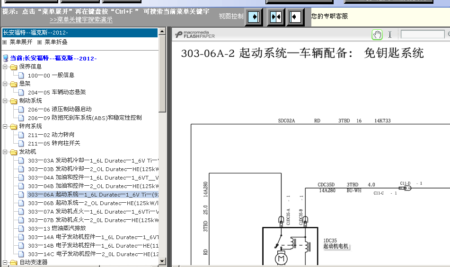Click tree panel scrollbar up arrow
The height and width of the screenshot is (267, 450).
162,31
